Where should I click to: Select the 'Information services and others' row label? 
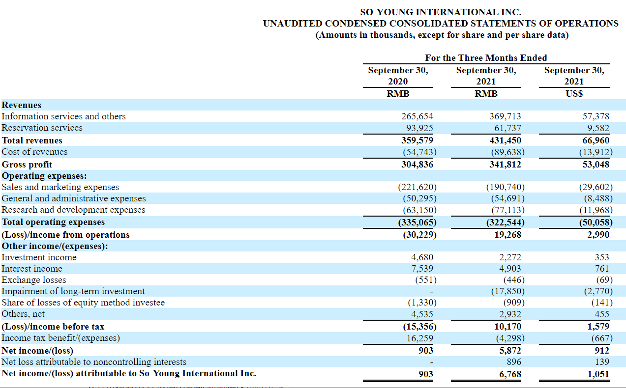tap(64, 116)
